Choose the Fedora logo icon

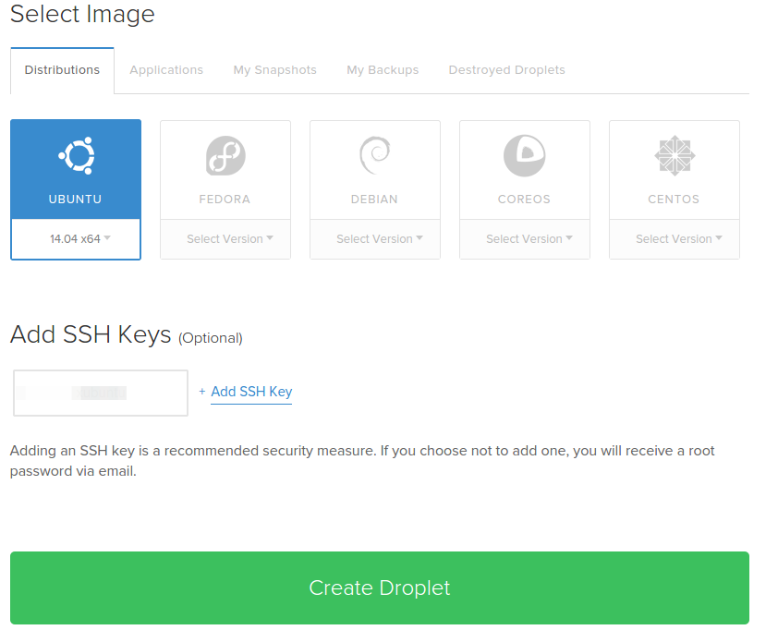[225, 156]
